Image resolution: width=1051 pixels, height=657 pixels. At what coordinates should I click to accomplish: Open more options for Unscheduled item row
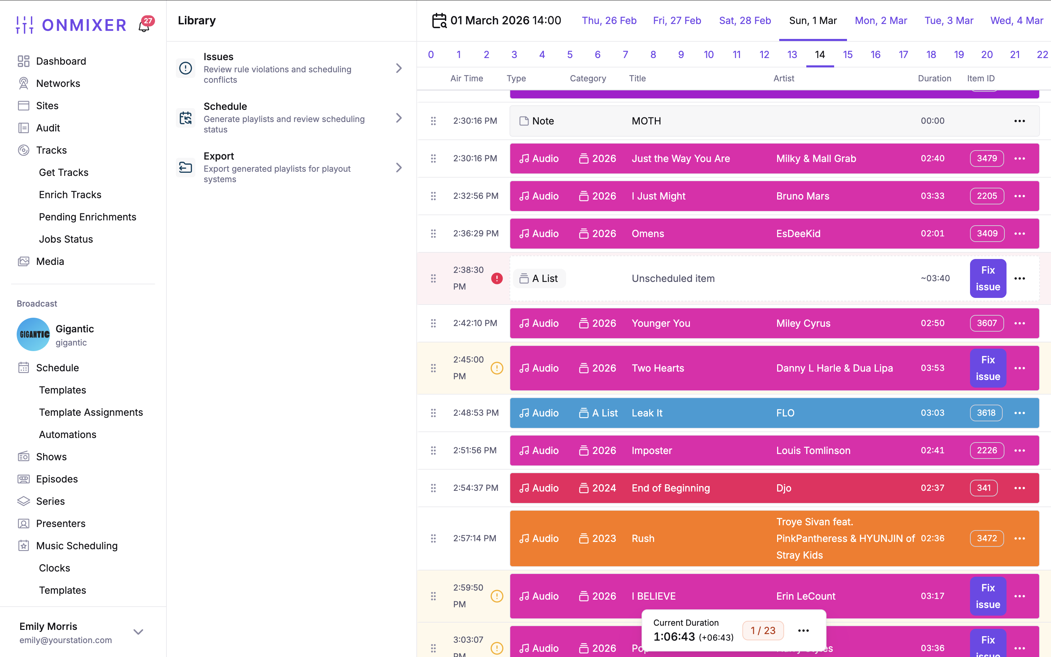1019,278
